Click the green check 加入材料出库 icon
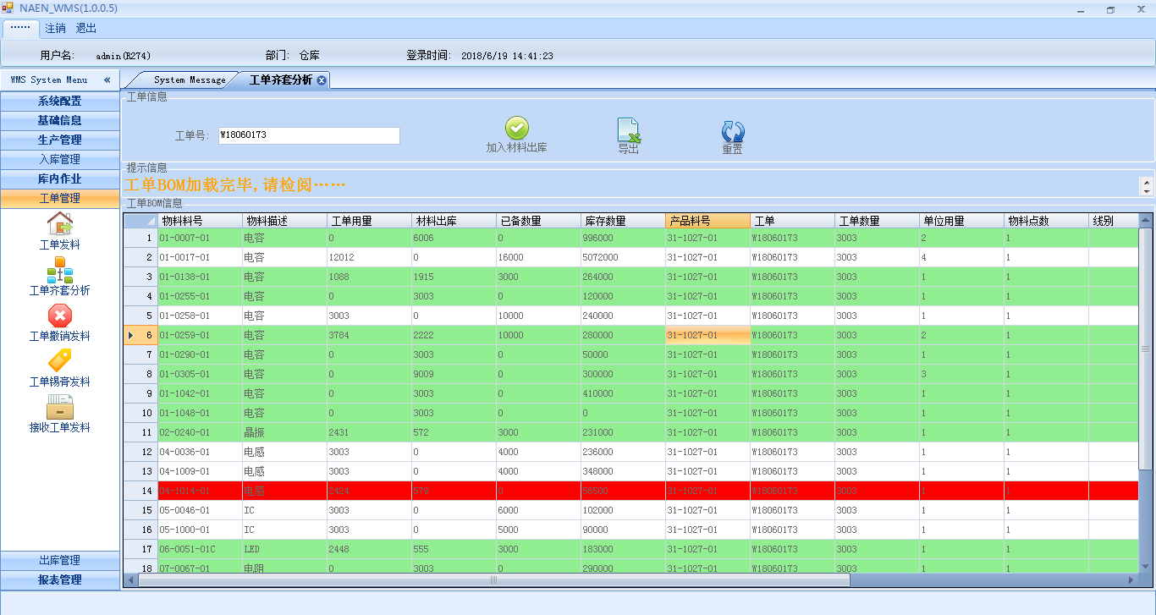Screen dimensions: 1156x615 click(x=517, y=129)
